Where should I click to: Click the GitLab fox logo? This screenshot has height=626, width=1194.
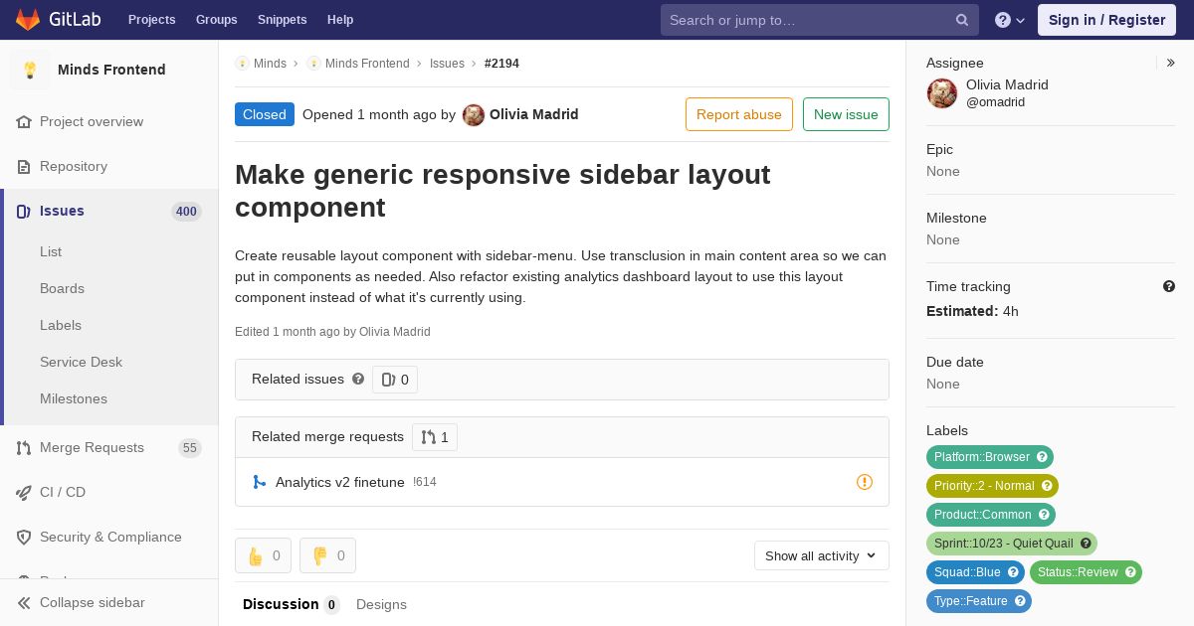28,19
